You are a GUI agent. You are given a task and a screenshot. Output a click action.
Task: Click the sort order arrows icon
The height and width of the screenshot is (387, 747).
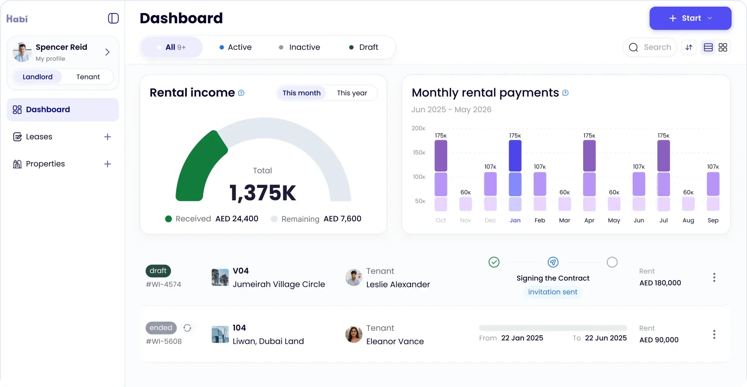(689, 47)
